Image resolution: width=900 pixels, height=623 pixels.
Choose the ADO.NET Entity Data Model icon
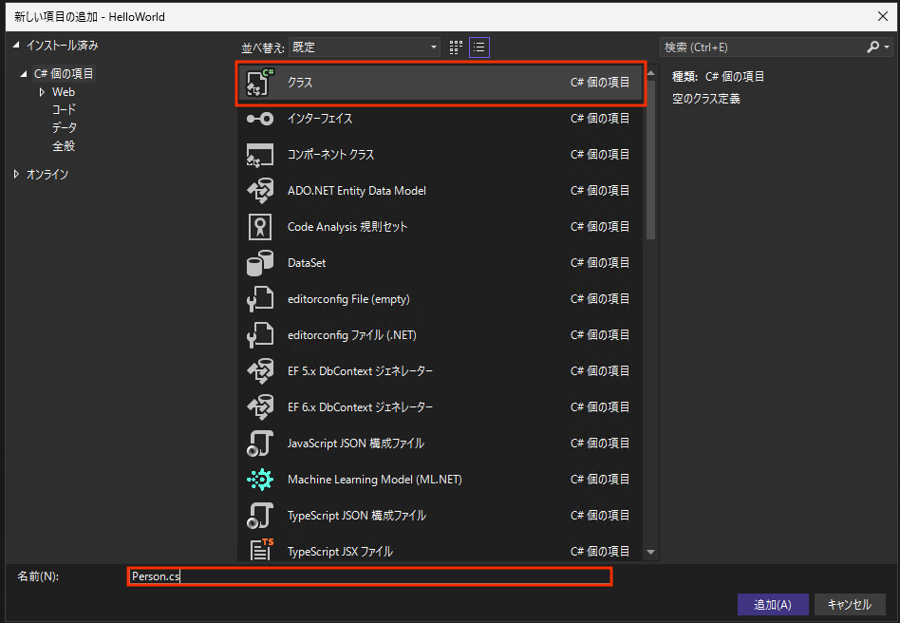[260, 191]
